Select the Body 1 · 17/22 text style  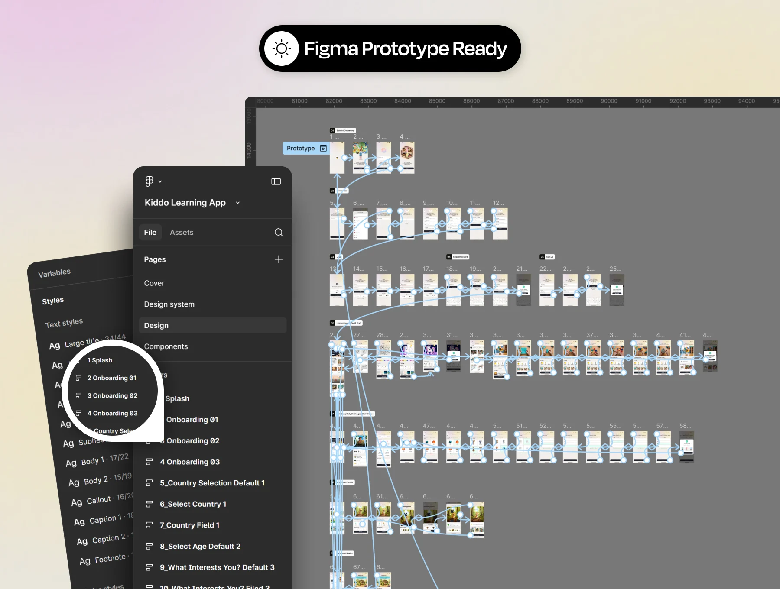pyautogui.click(x=97, y=460)
